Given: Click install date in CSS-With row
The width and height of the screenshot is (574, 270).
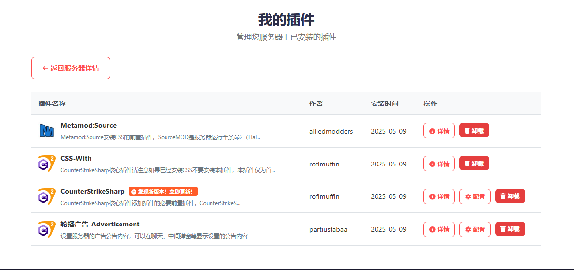Looking at the screenshot, I should (x=389, y=164).
